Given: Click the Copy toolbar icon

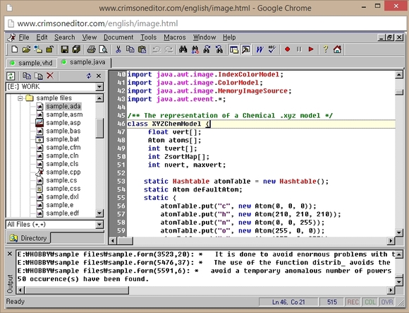Looking at the screenshot, I should [x=130, y=49].
